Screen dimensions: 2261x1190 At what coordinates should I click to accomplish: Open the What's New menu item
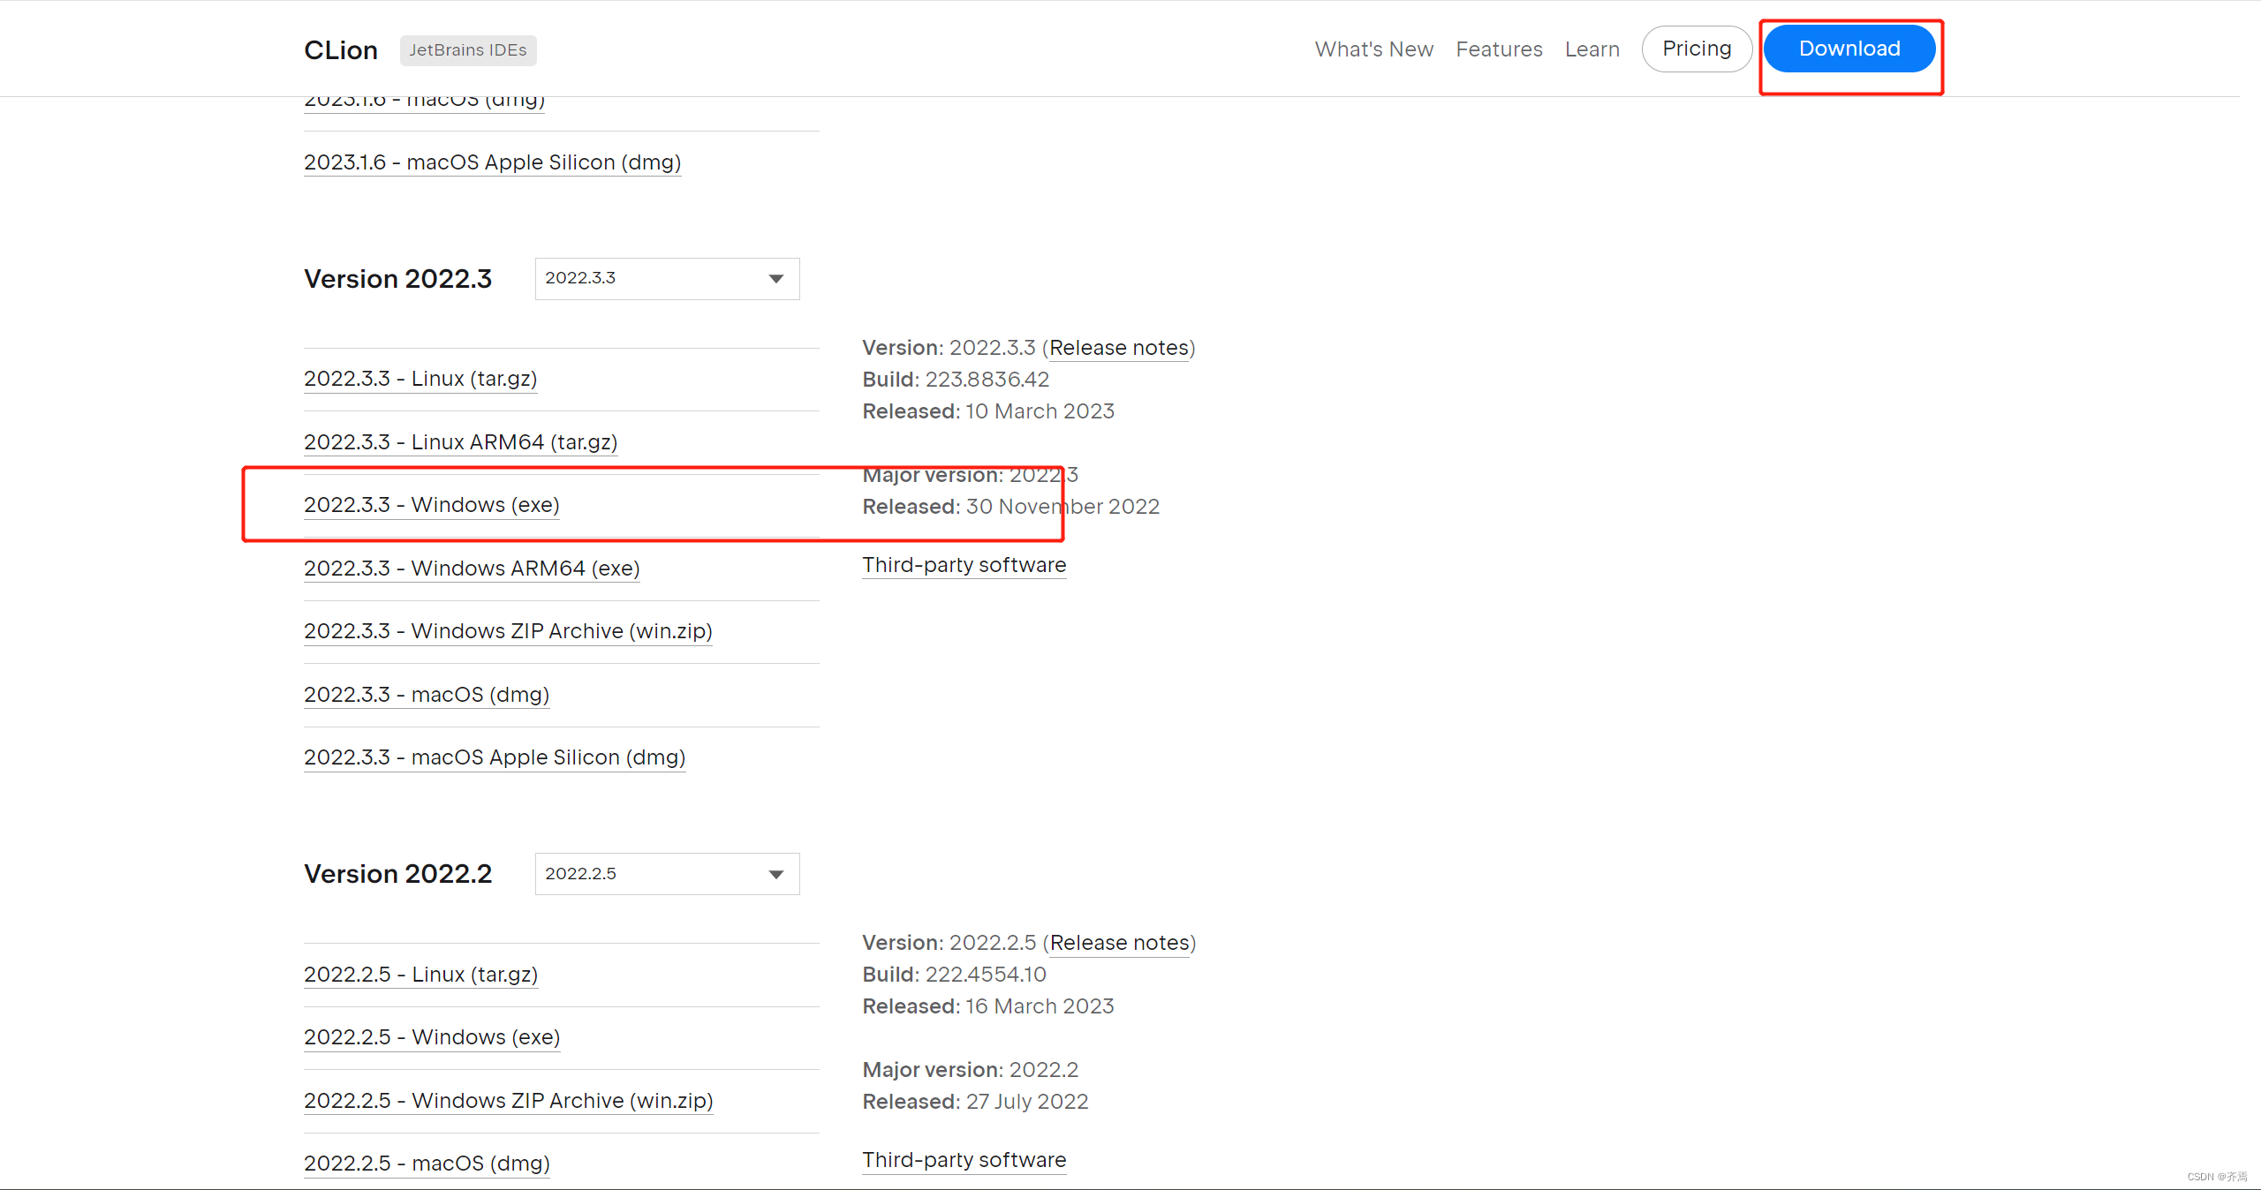click(x=1373, y=49)
